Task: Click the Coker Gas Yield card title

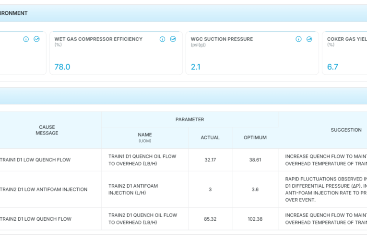Action: (x=347, y=39)
